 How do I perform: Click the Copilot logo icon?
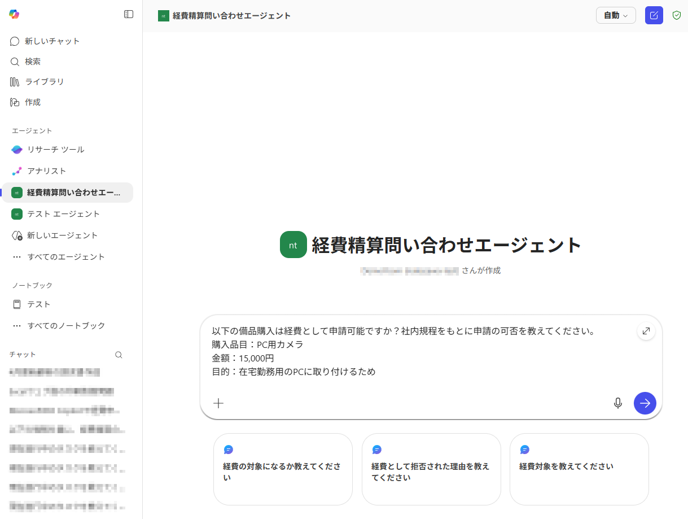(x=14, y=14)
